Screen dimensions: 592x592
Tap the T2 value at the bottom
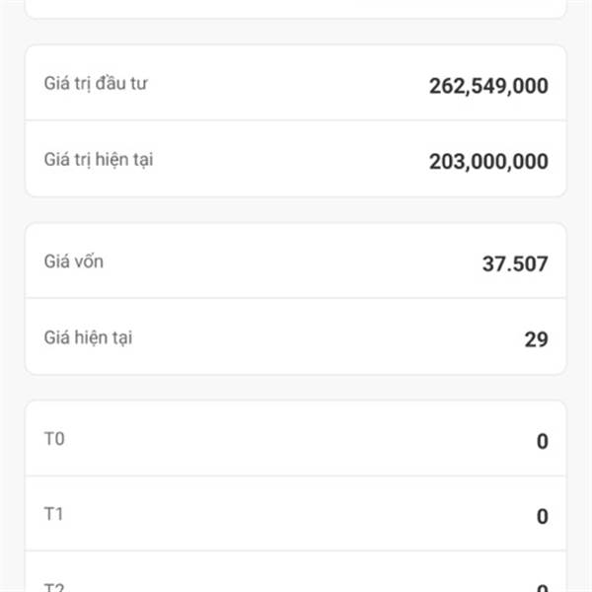click(x=542, y=588)
